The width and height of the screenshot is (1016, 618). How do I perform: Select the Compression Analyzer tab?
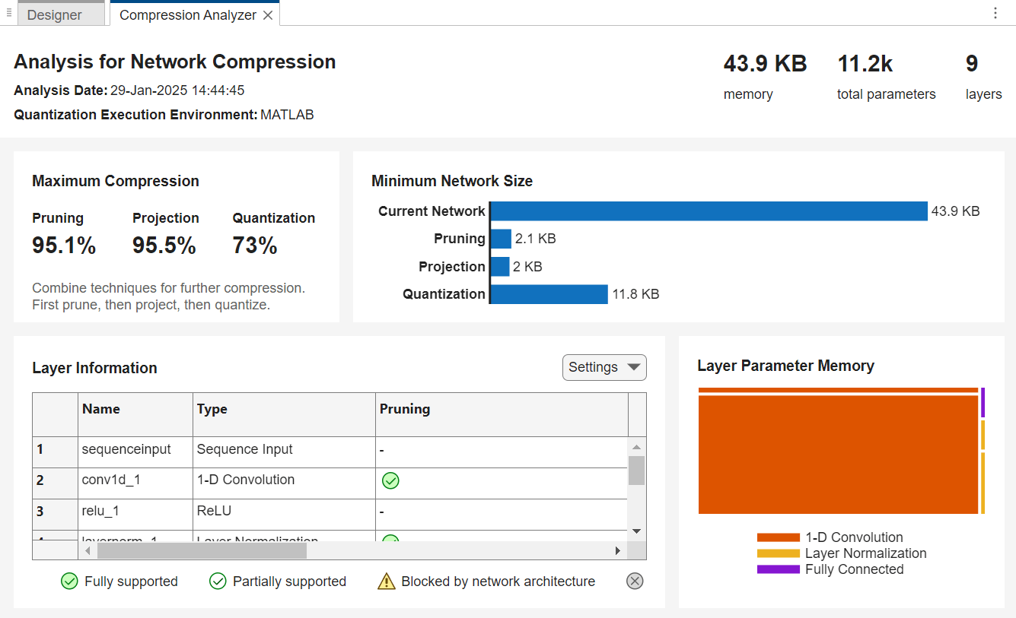(187, 15)
